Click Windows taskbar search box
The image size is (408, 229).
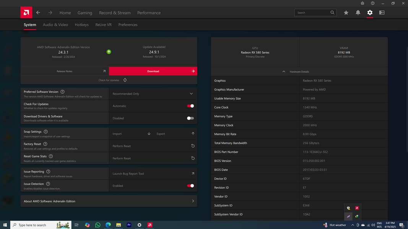tap(41, 225)
